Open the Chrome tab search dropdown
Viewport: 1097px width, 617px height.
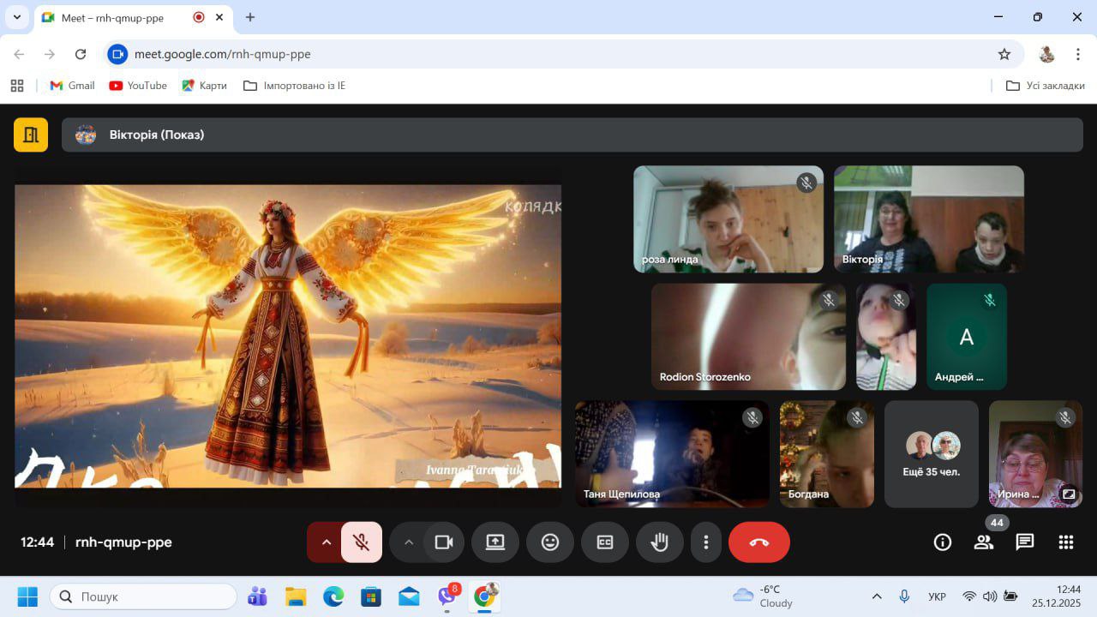[x=16, y=17]
